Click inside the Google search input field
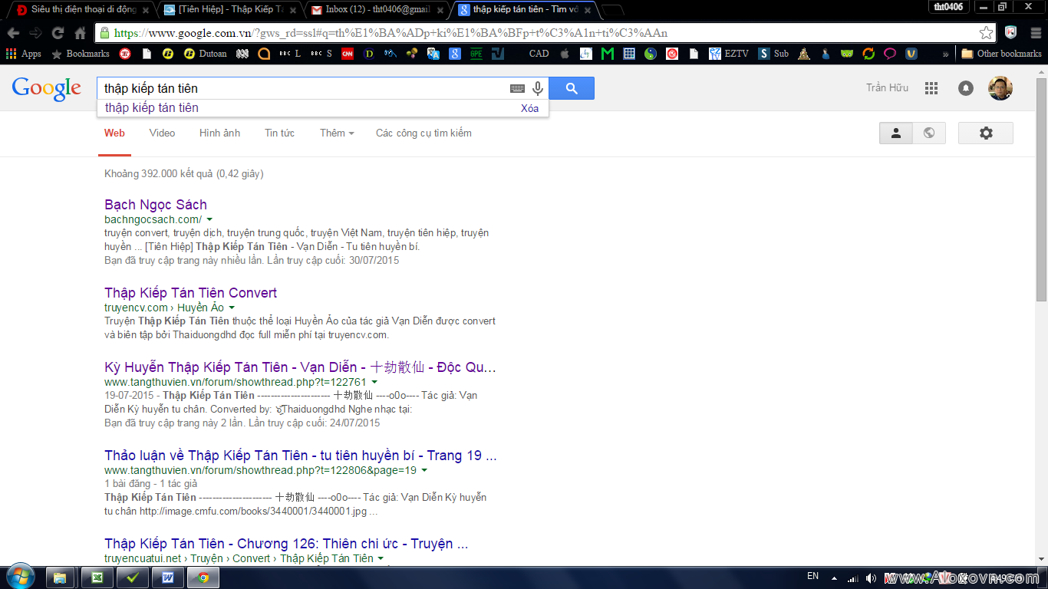Image resolution: width=1048 pixels, height=589 pixels. coord(307,88)
